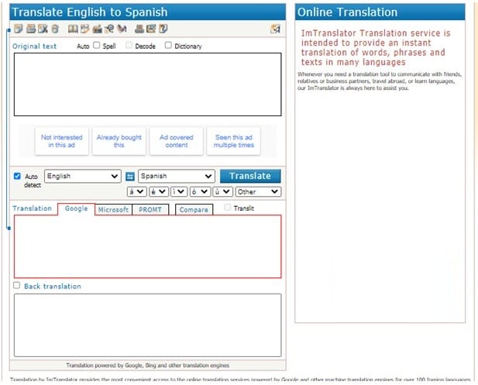Click the Translate button
This screenshot has width=478, height=385.
(x=250, y=176)
